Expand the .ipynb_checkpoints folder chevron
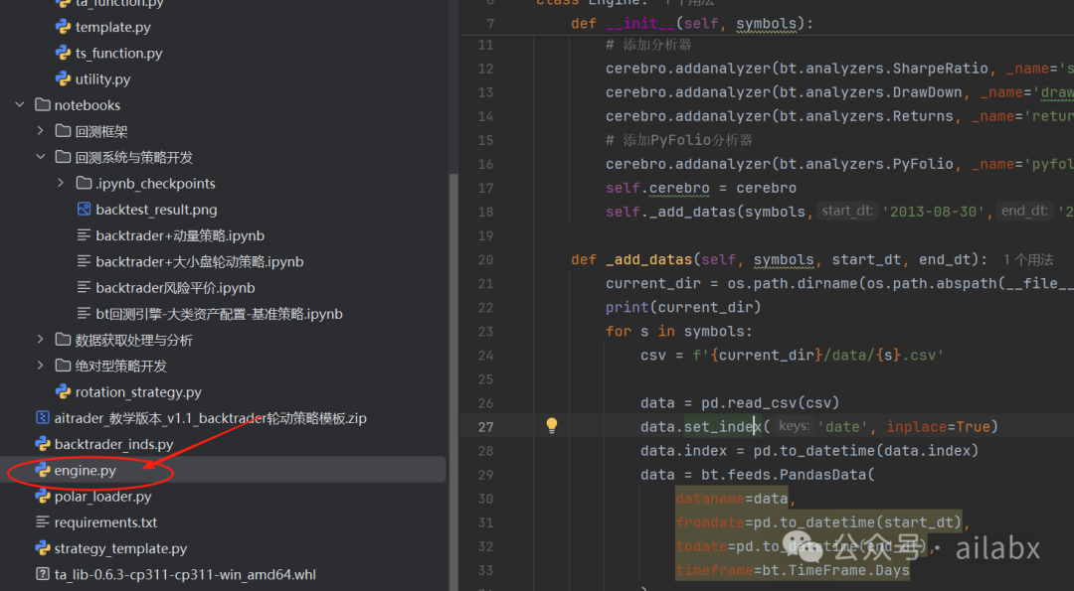The width and height of the screenshot is (1074, 591). pos(61,183)
